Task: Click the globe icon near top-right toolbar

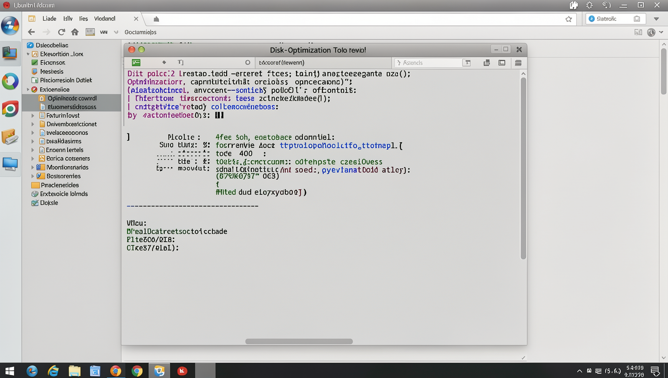Action: click(x=651, y=32)
